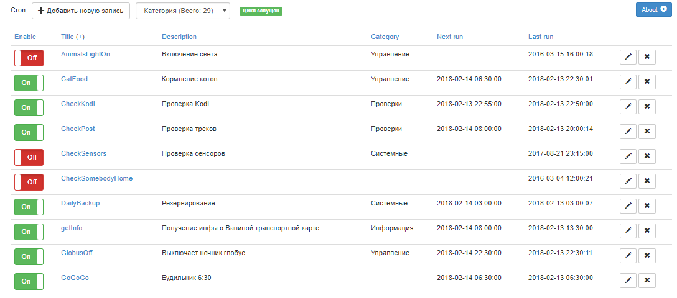Viewport: 677px width, 298px height.
Task: Remove the CheckPost job
Action: click(647, 132)
